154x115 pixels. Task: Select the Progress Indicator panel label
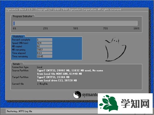[x=23, y=16]
